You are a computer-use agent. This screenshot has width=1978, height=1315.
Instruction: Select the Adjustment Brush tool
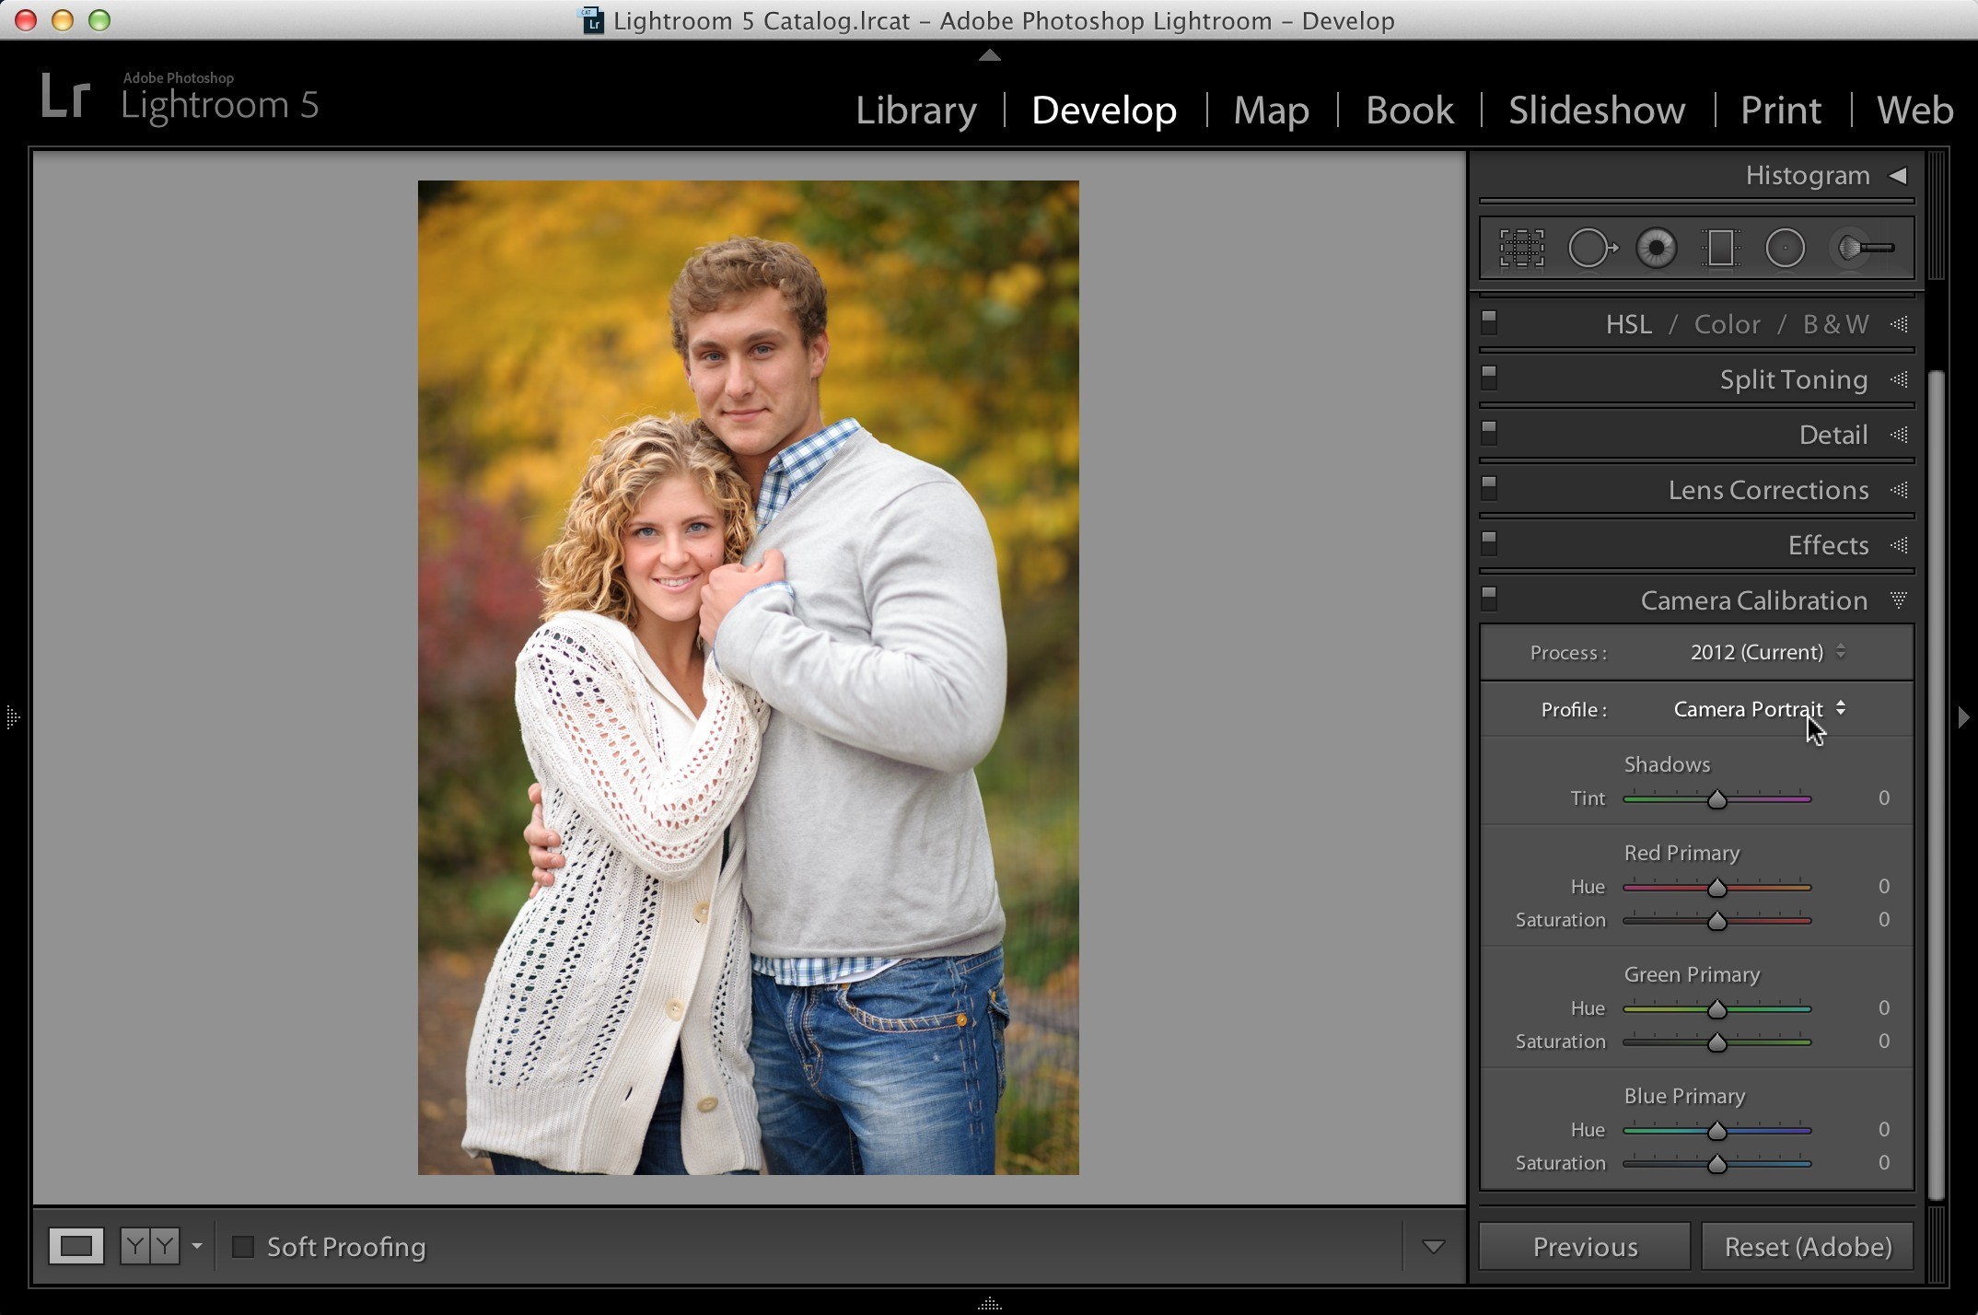(x=1864, y=248)
